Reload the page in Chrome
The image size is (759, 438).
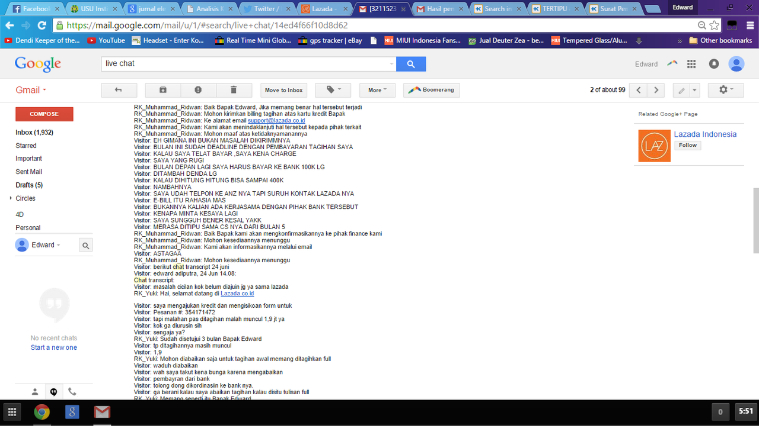42,25
